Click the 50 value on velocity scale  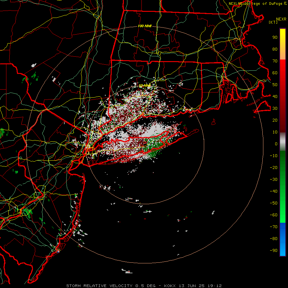click(x=275, y=85)
